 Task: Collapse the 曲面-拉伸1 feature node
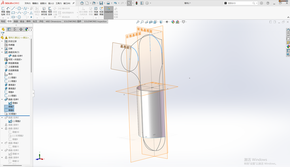click(x=2, y=99)
